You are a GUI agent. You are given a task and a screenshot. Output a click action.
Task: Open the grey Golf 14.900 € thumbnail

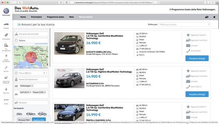coord(69,78)
